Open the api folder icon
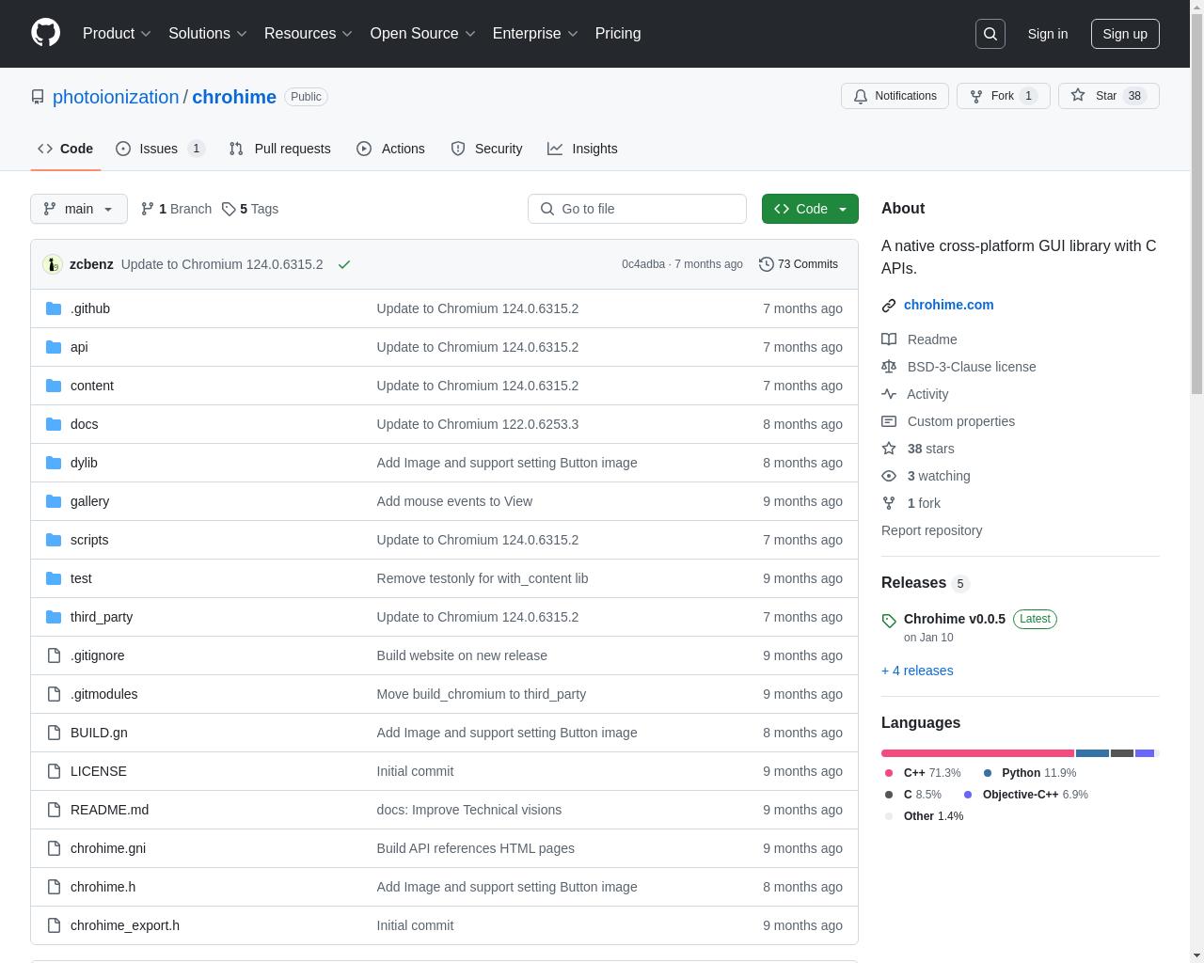The width and height of the screenshot is (1204, 963). (54, 347)
